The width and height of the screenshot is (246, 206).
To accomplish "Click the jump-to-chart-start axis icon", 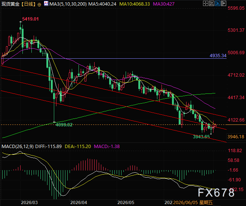I will pos(212,3).
